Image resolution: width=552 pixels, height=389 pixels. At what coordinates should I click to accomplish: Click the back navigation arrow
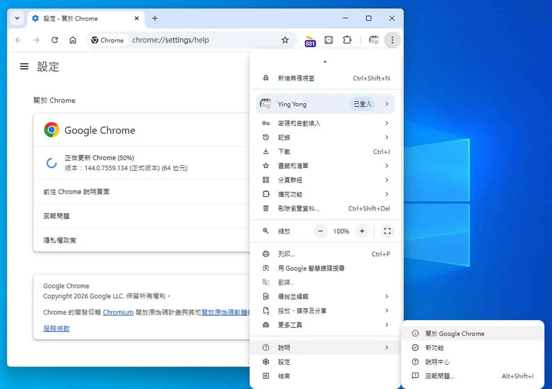click(x=18, y=40)
